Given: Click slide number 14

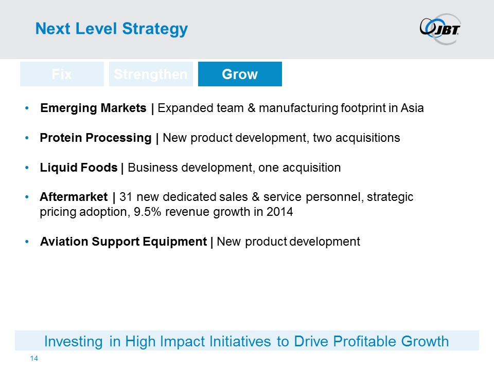Looking at the screenshot, I should (35, 358).
